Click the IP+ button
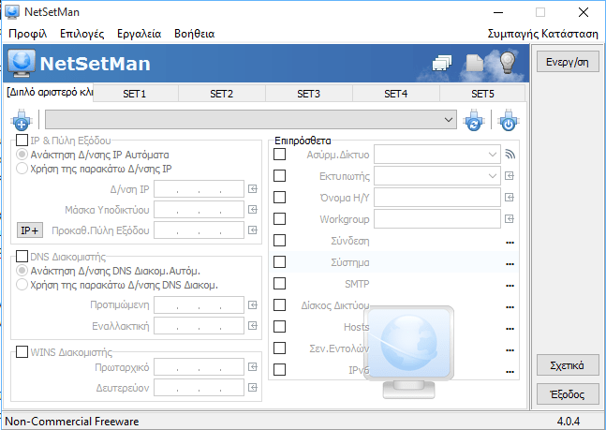 click(30, 230)
